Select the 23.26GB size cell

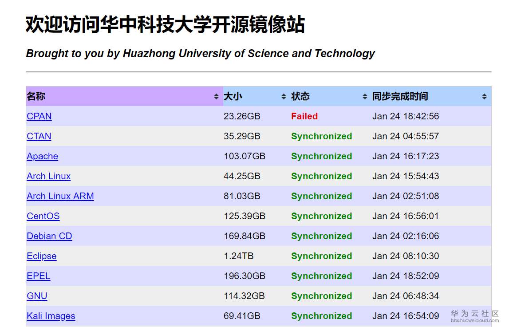(242, 116)
